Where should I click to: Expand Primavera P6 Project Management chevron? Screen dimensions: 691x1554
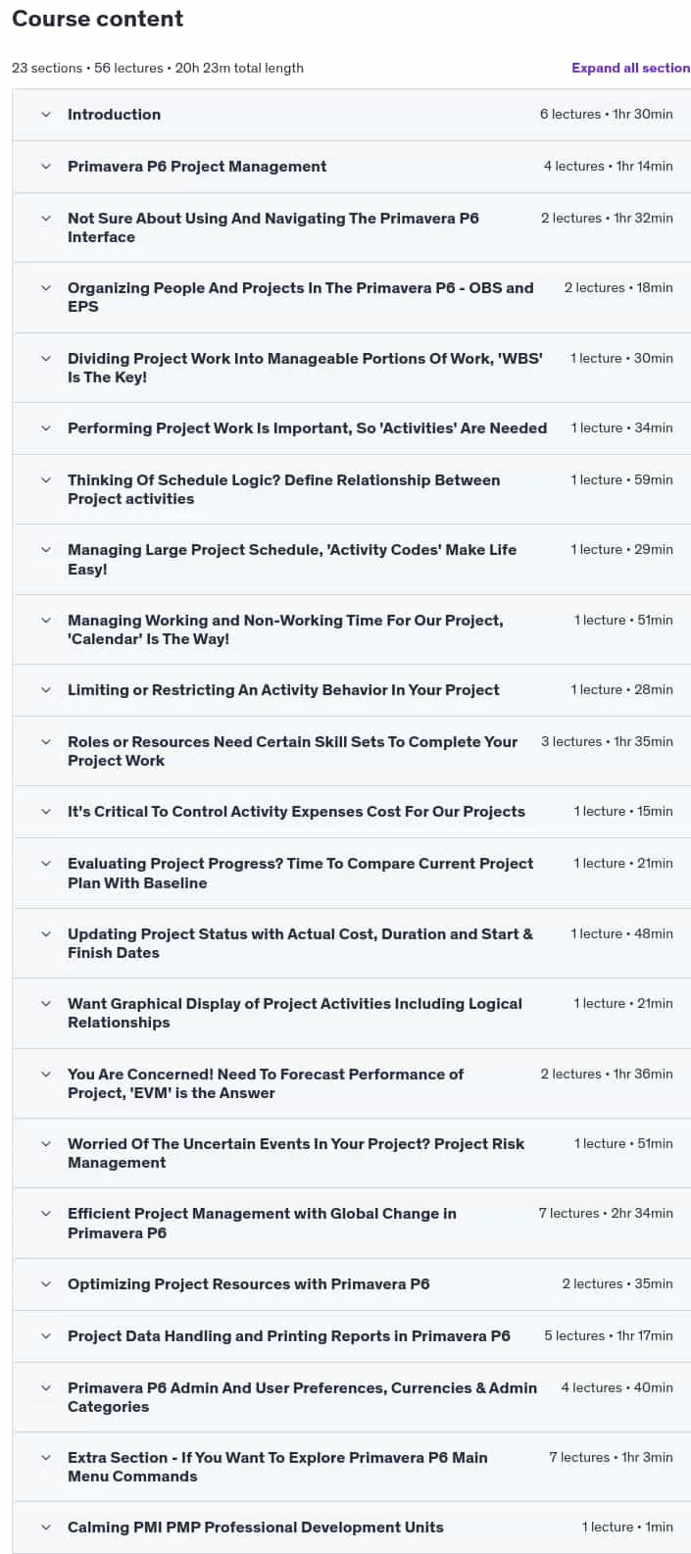click(x=45, y=167)
